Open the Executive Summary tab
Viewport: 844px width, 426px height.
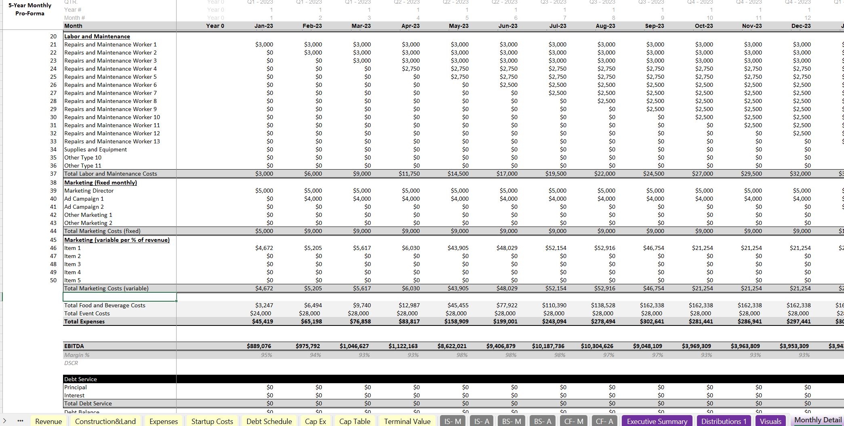[x=657, y=421]
